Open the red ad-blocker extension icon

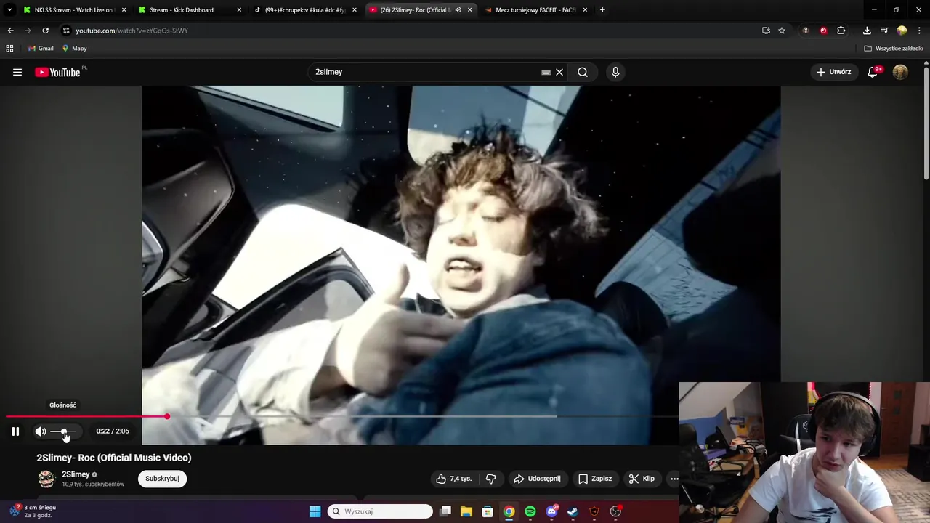click(x=823, y=31)
